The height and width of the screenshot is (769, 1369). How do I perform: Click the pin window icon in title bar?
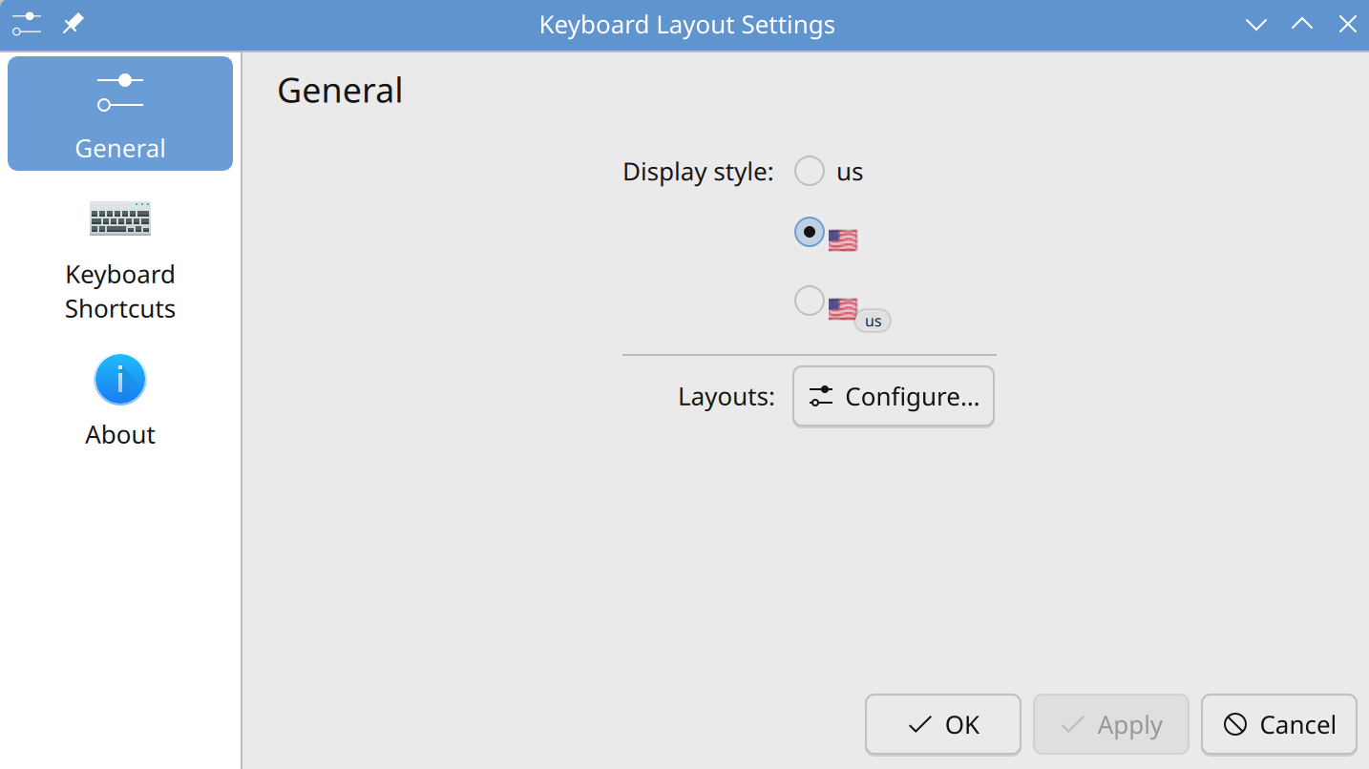pos(74,24)
